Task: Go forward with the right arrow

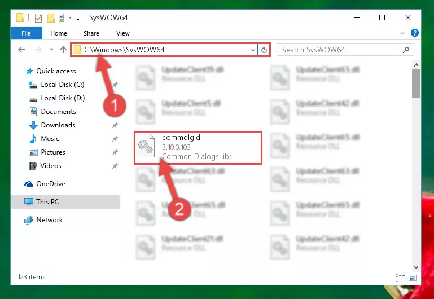Action: coord(38,50)
